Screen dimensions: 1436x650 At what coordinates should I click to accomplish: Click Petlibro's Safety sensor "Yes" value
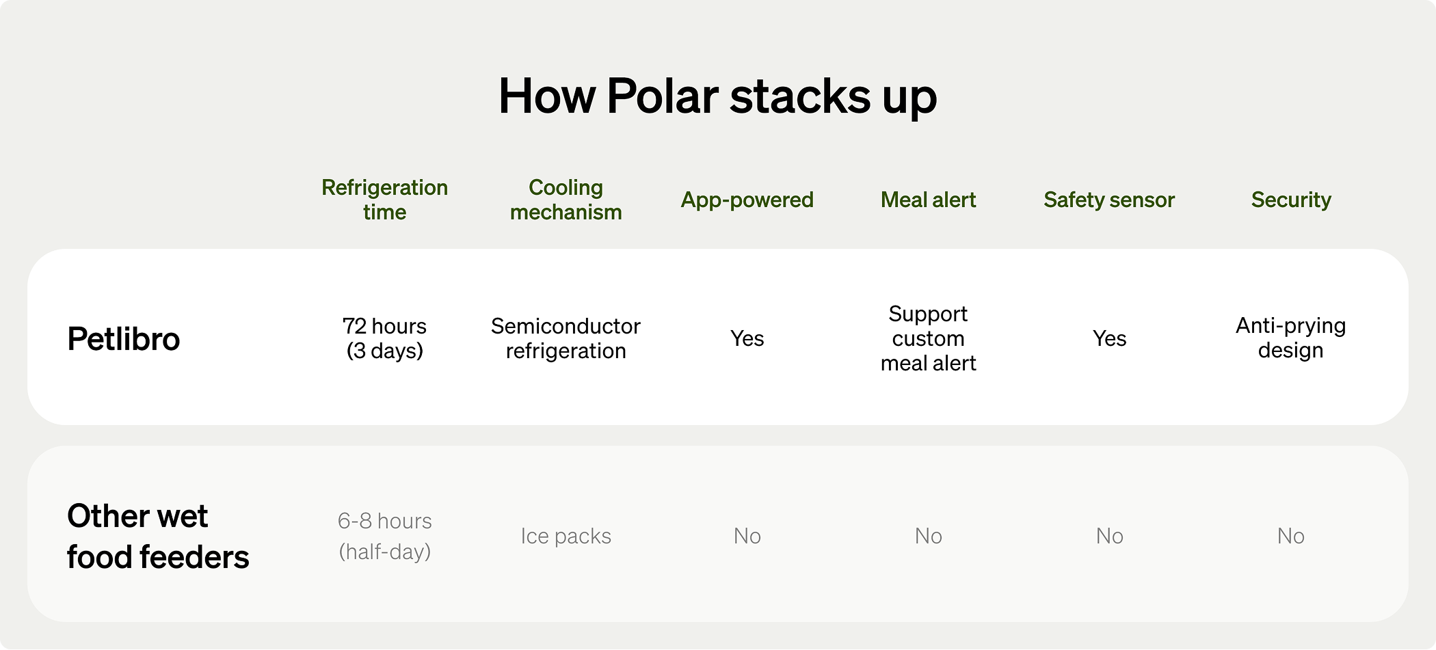(x=1109, y=338)
